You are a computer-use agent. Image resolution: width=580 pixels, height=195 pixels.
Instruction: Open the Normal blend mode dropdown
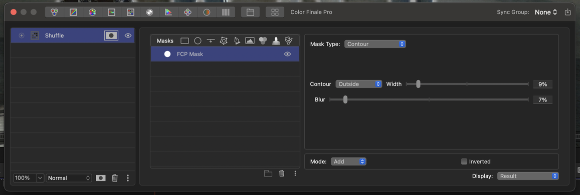point(69,178)
